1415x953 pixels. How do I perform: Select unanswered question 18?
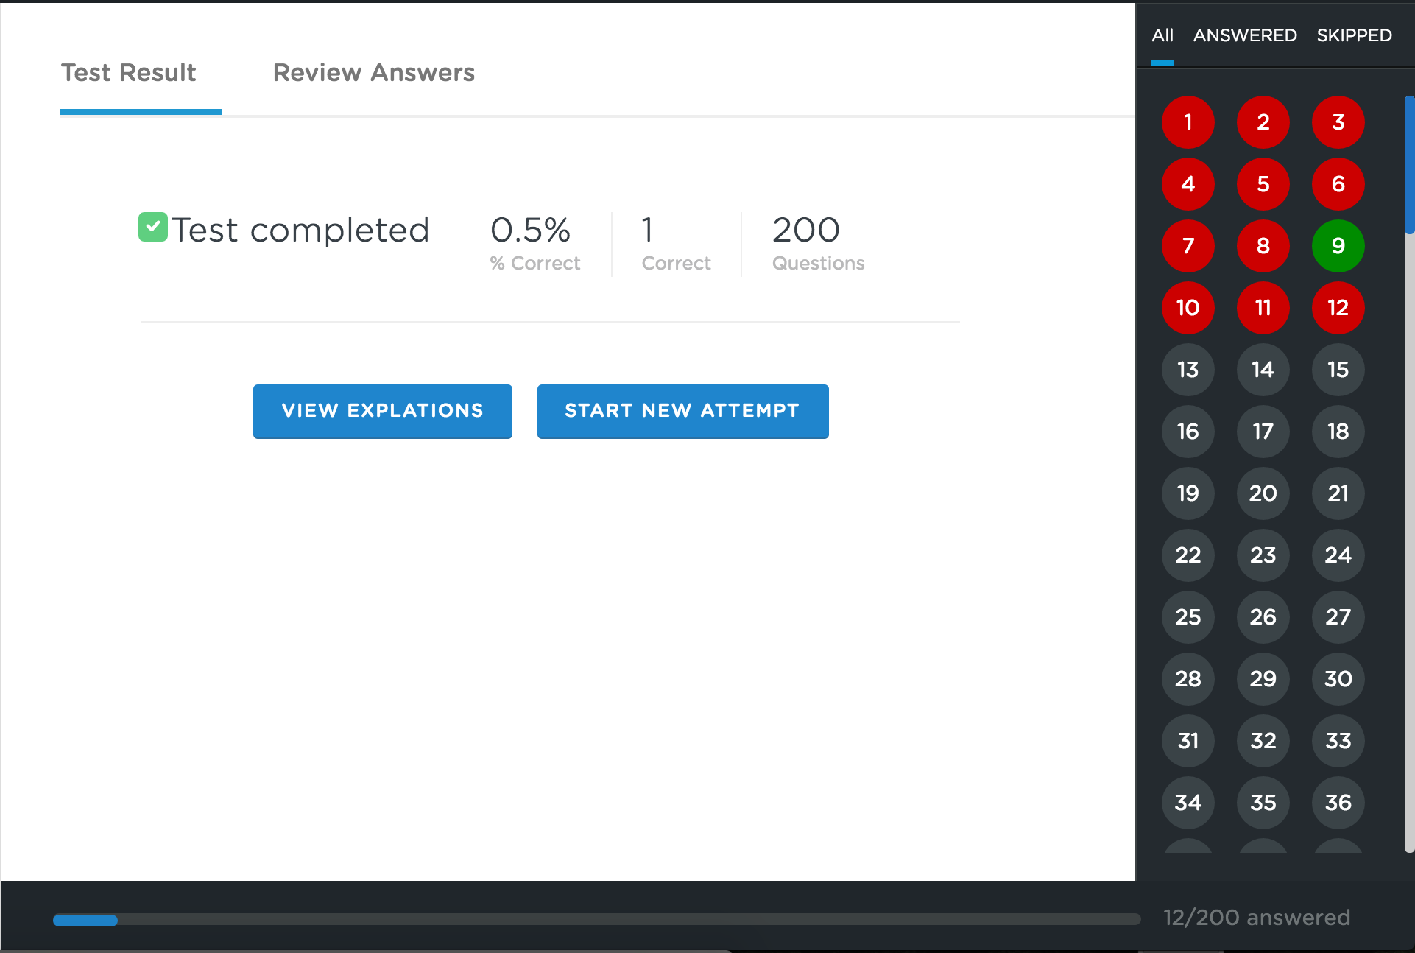pos(1338,432)
